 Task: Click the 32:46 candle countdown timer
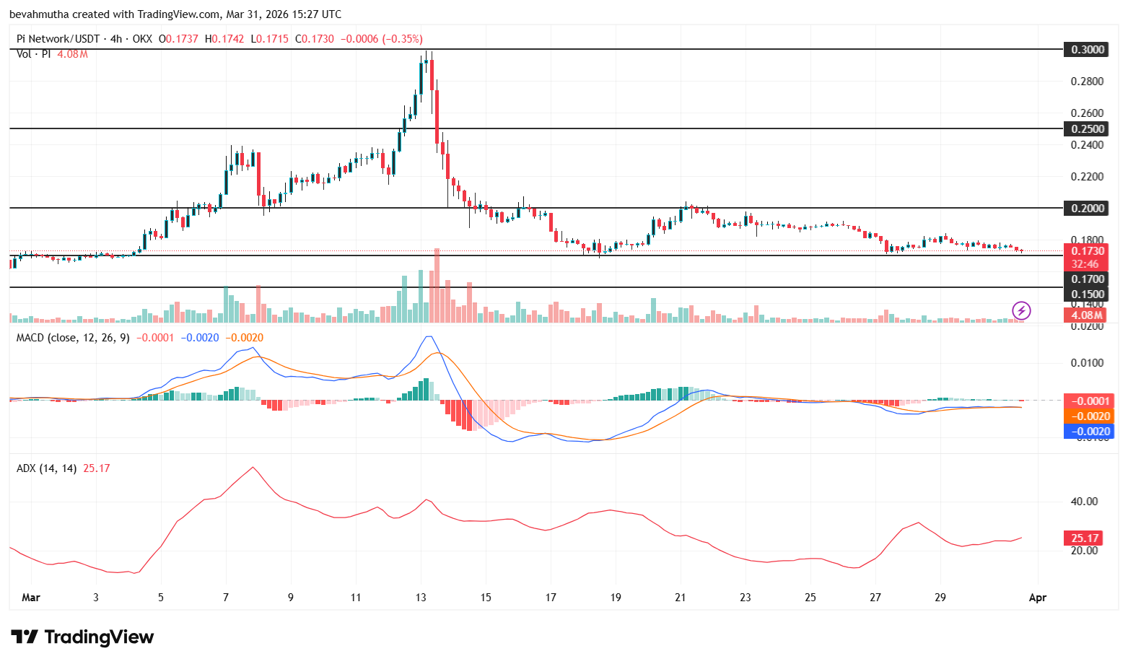tap(1087, 264)
